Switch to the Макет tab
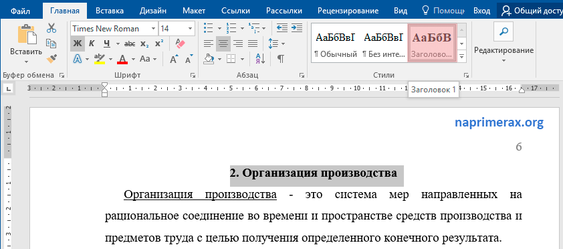 click(x=193, y=11)
